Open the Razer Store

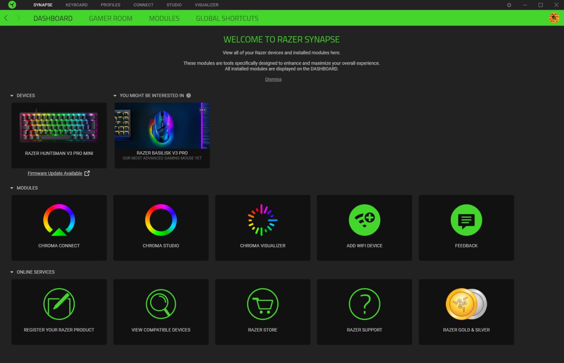[263, 312]
